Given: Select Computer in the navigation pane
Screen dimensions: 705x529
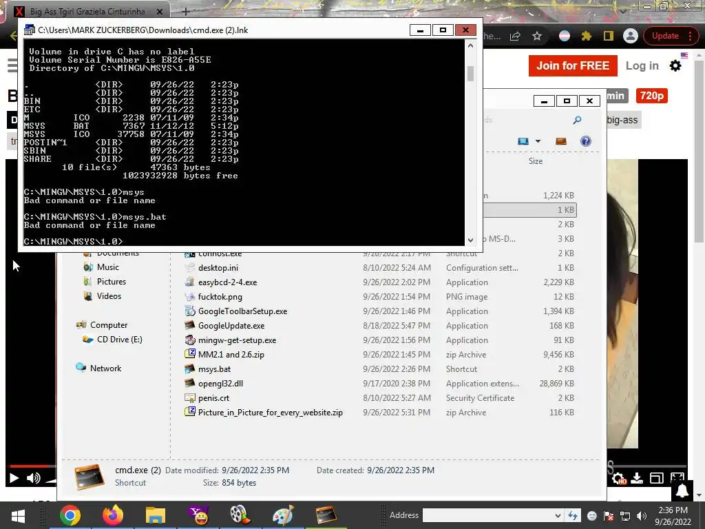Looking at the screenshot, I should [109, 325].
